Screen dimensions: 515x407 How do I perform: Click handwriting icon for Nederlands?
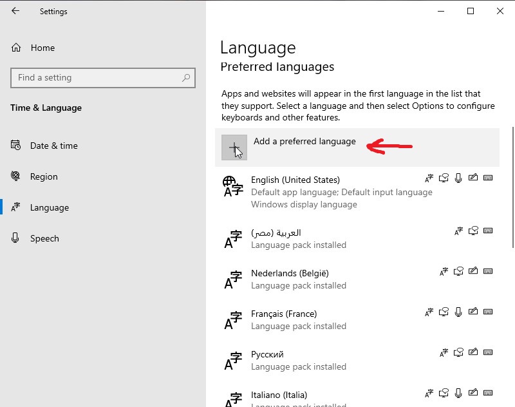click(473, 271)
